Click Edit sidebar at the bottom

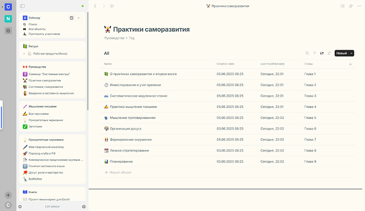(52, 207)
